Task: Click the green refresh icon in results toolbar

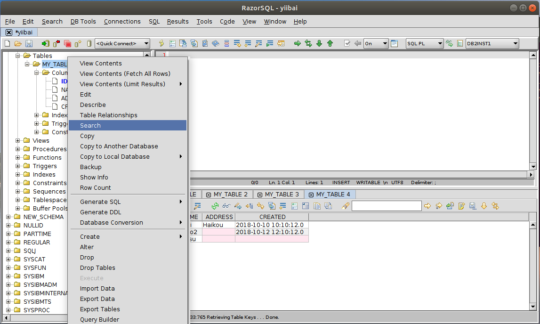Action: (215, 206)
